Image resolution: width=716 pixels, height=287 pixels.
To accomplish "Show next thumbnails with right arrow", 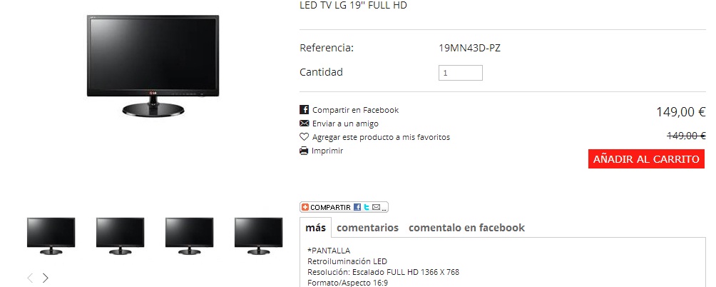I will point(46,278).
